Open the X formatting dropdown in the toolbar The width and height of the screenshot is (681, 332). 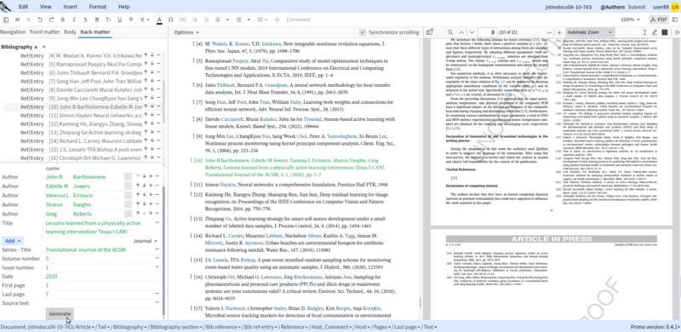click(x=144, y=20)
